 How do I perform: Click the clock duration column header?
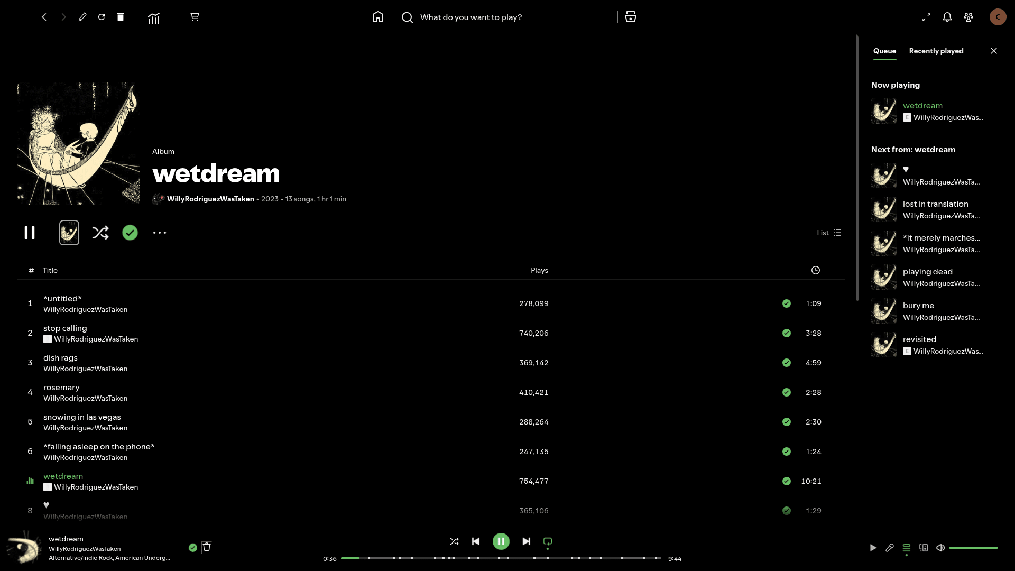[816, 270]
